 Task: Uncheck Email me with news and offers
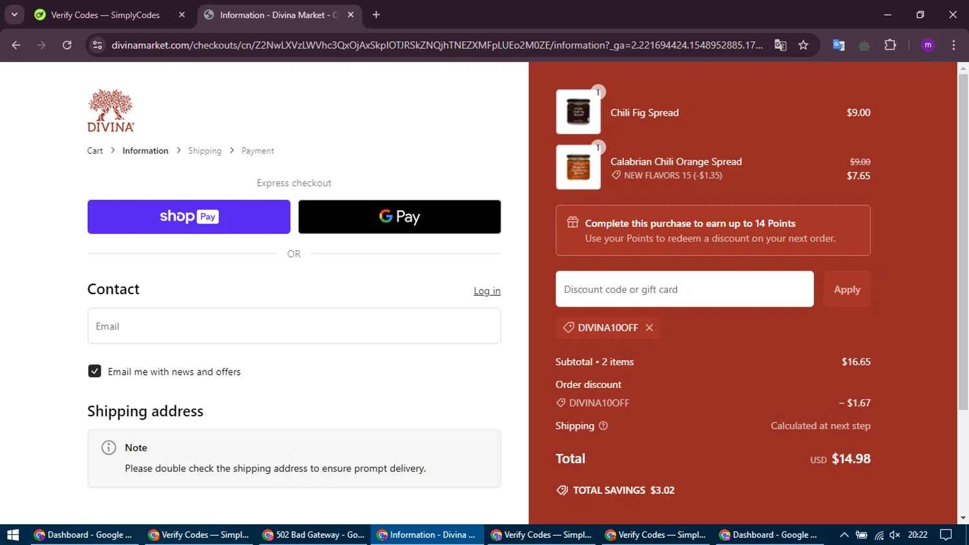point(94,371)
